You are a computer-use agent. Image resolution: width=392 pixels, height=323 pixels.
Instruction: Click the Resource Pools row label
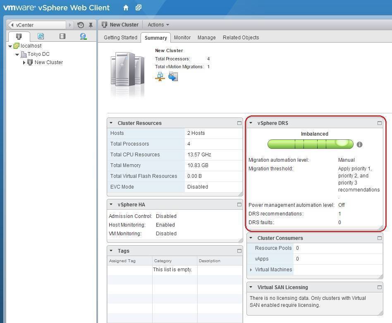coord(273,248)
